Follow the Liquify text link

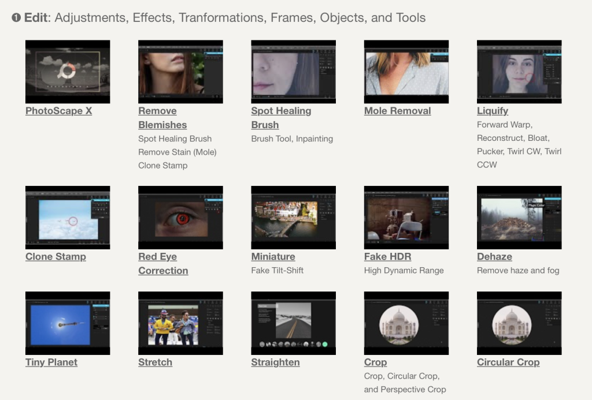point(492,111)
